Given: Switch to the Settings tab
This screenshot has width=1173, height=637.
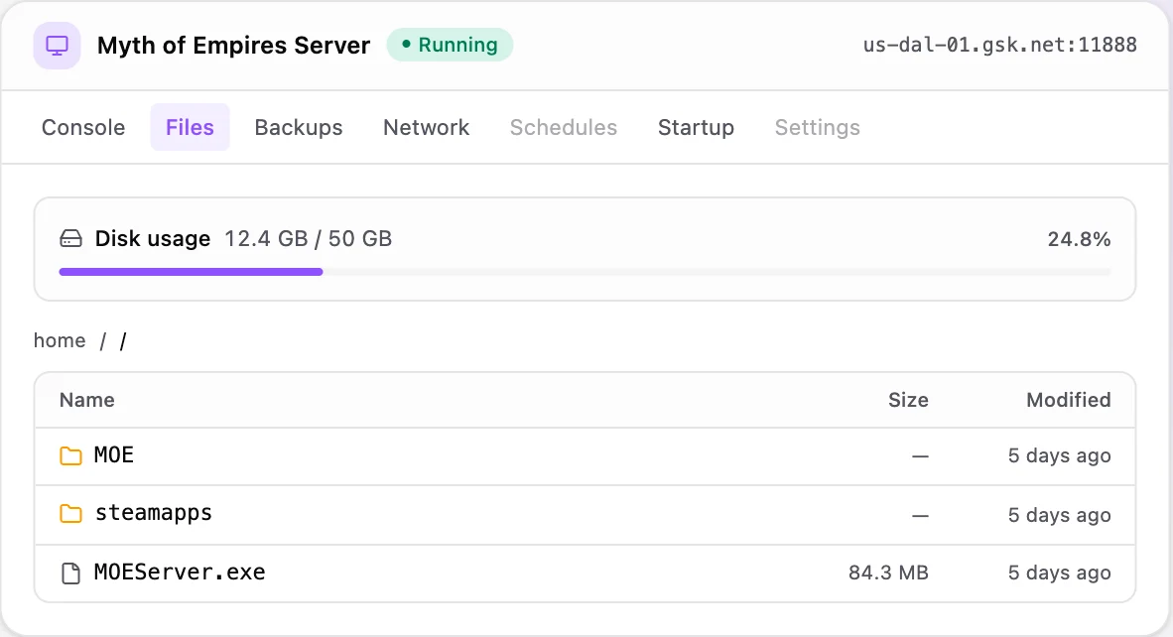Looking at the screenshot, I should pos(817,127).
